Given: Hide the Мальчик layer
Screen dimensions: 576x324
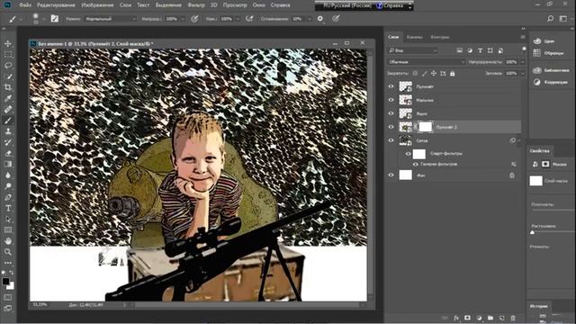Looking at the screenshot, I should pyautogui.click(x=391, y=100).
